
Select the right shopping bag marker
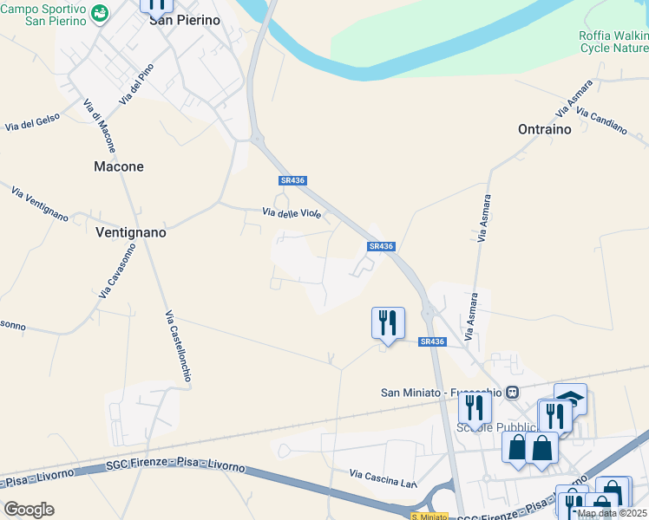point(541,450)
